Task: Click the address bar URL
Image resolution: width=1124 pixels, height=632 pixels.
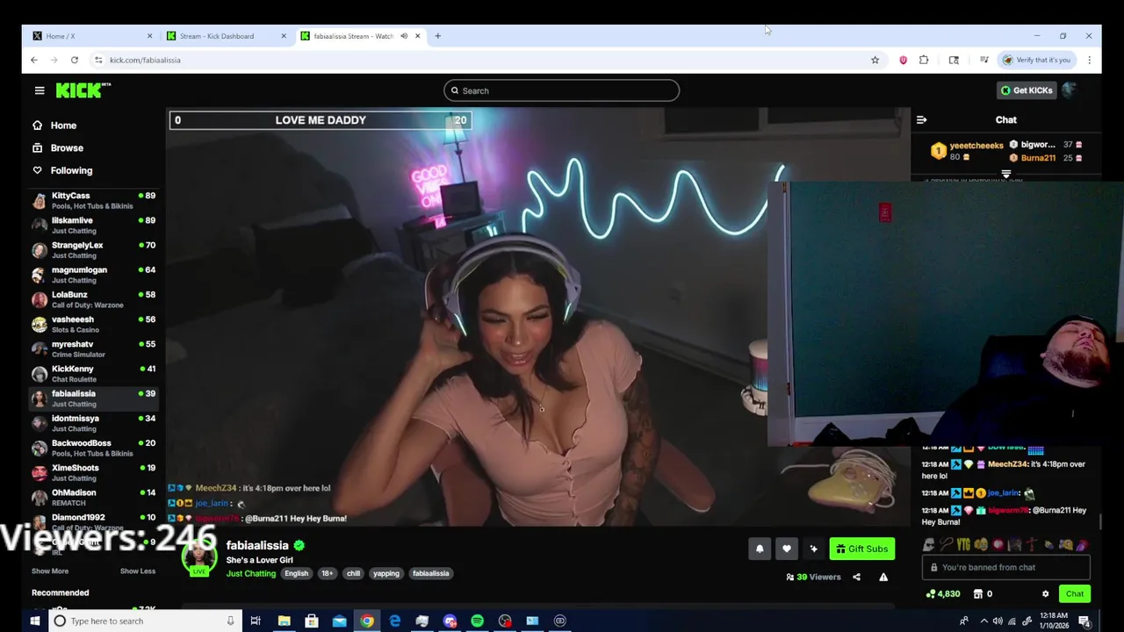Action: [145, 60]
